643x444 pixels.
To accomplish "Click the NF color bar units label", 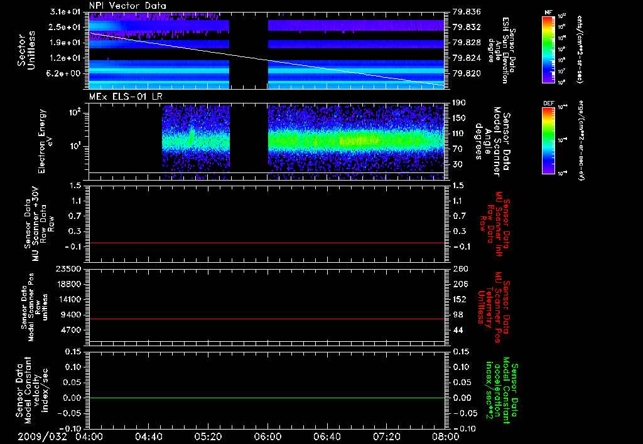I will tap(580, 50).
